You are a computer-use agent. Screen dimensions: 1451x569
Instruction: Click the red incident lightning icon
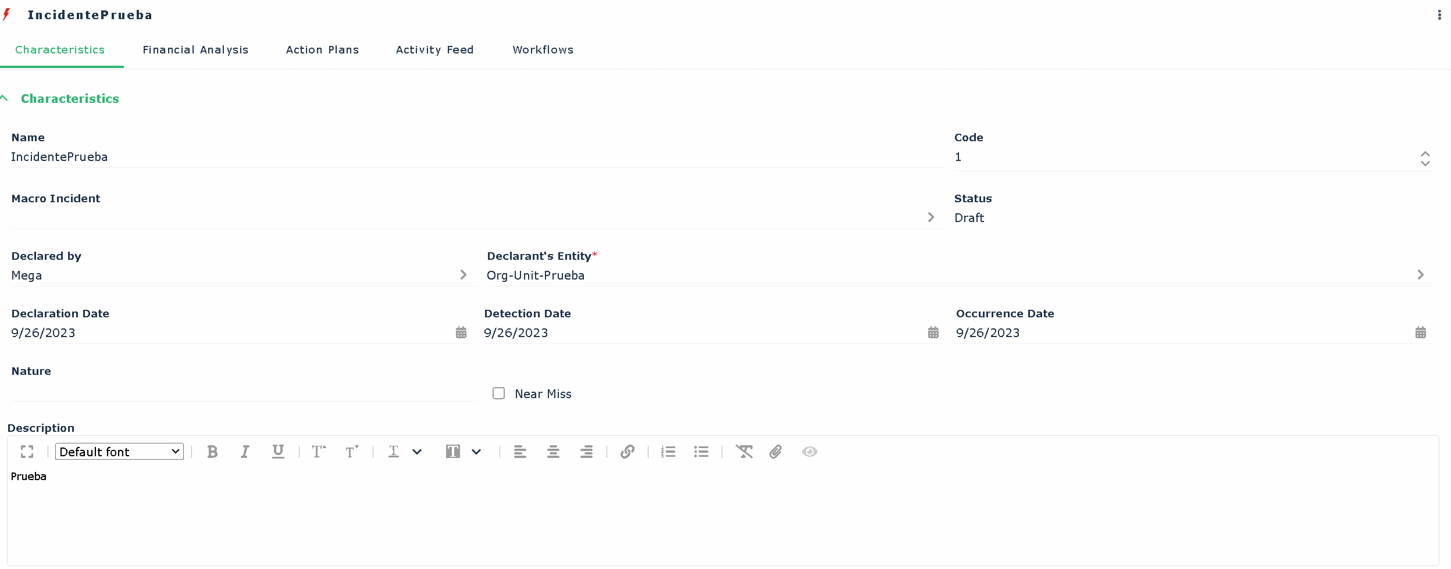[x=6, y=15]
